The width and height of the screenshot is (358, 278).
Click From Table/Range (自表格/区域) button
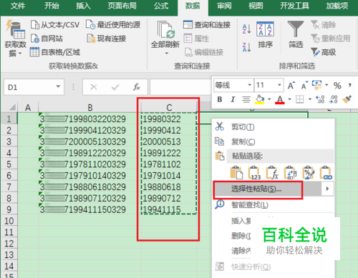[55, 52]
